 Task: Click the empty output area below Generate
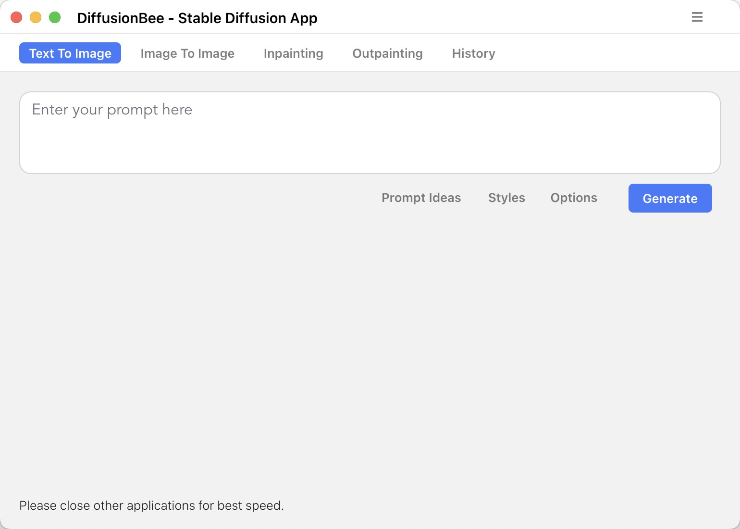point(369,346)
